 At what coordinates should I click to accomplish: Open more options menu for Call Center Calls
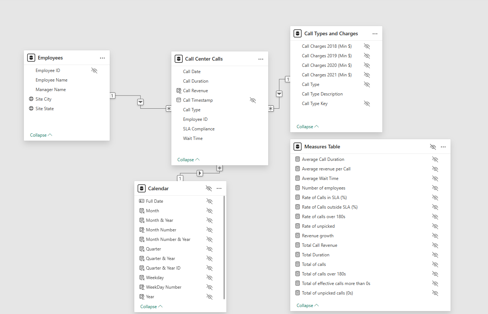261,59
